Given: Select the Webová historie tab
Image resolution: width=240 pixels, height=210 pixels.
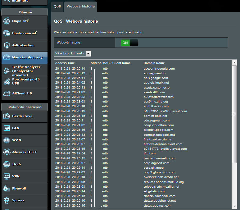Looking at the screenshot, I should [x=80, y=6].
